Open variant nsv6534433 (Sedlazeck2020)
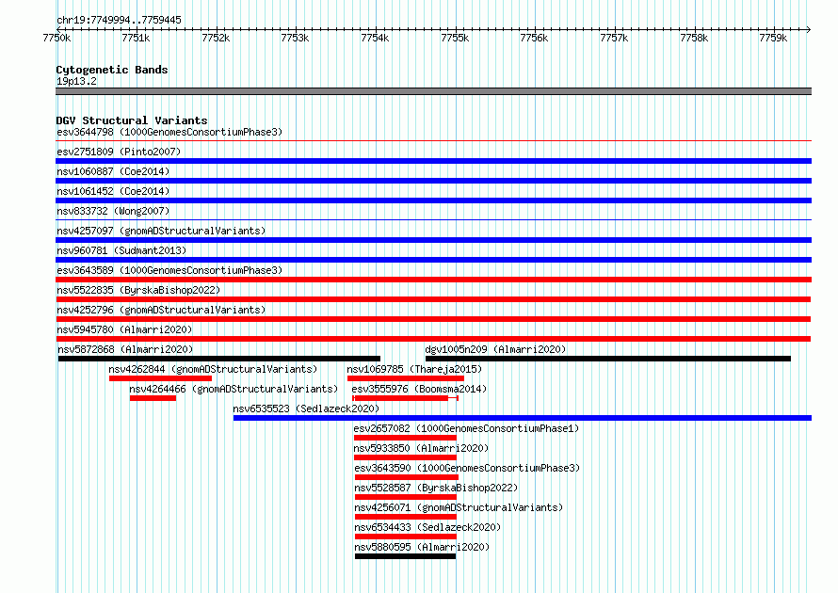838x593 pixels. 427,527
